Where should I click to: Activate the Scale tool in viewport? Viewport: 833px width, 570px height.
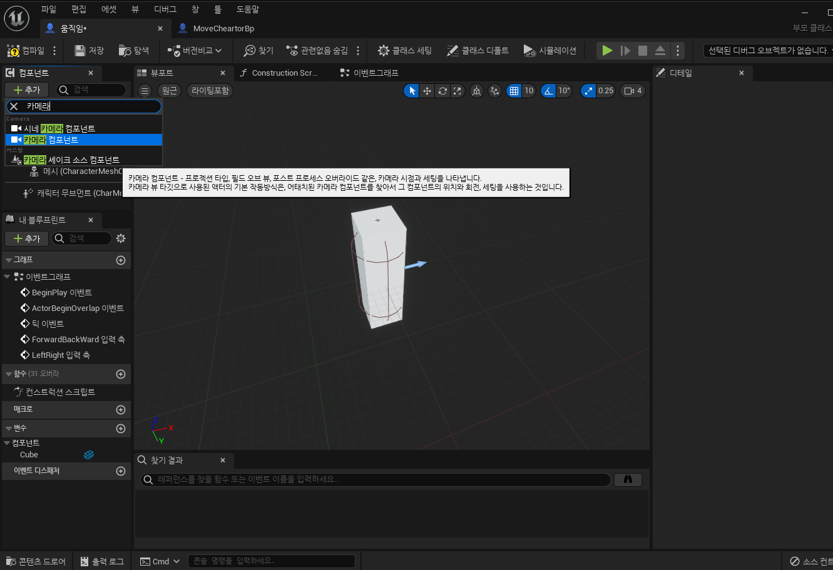tap(457, 91)
